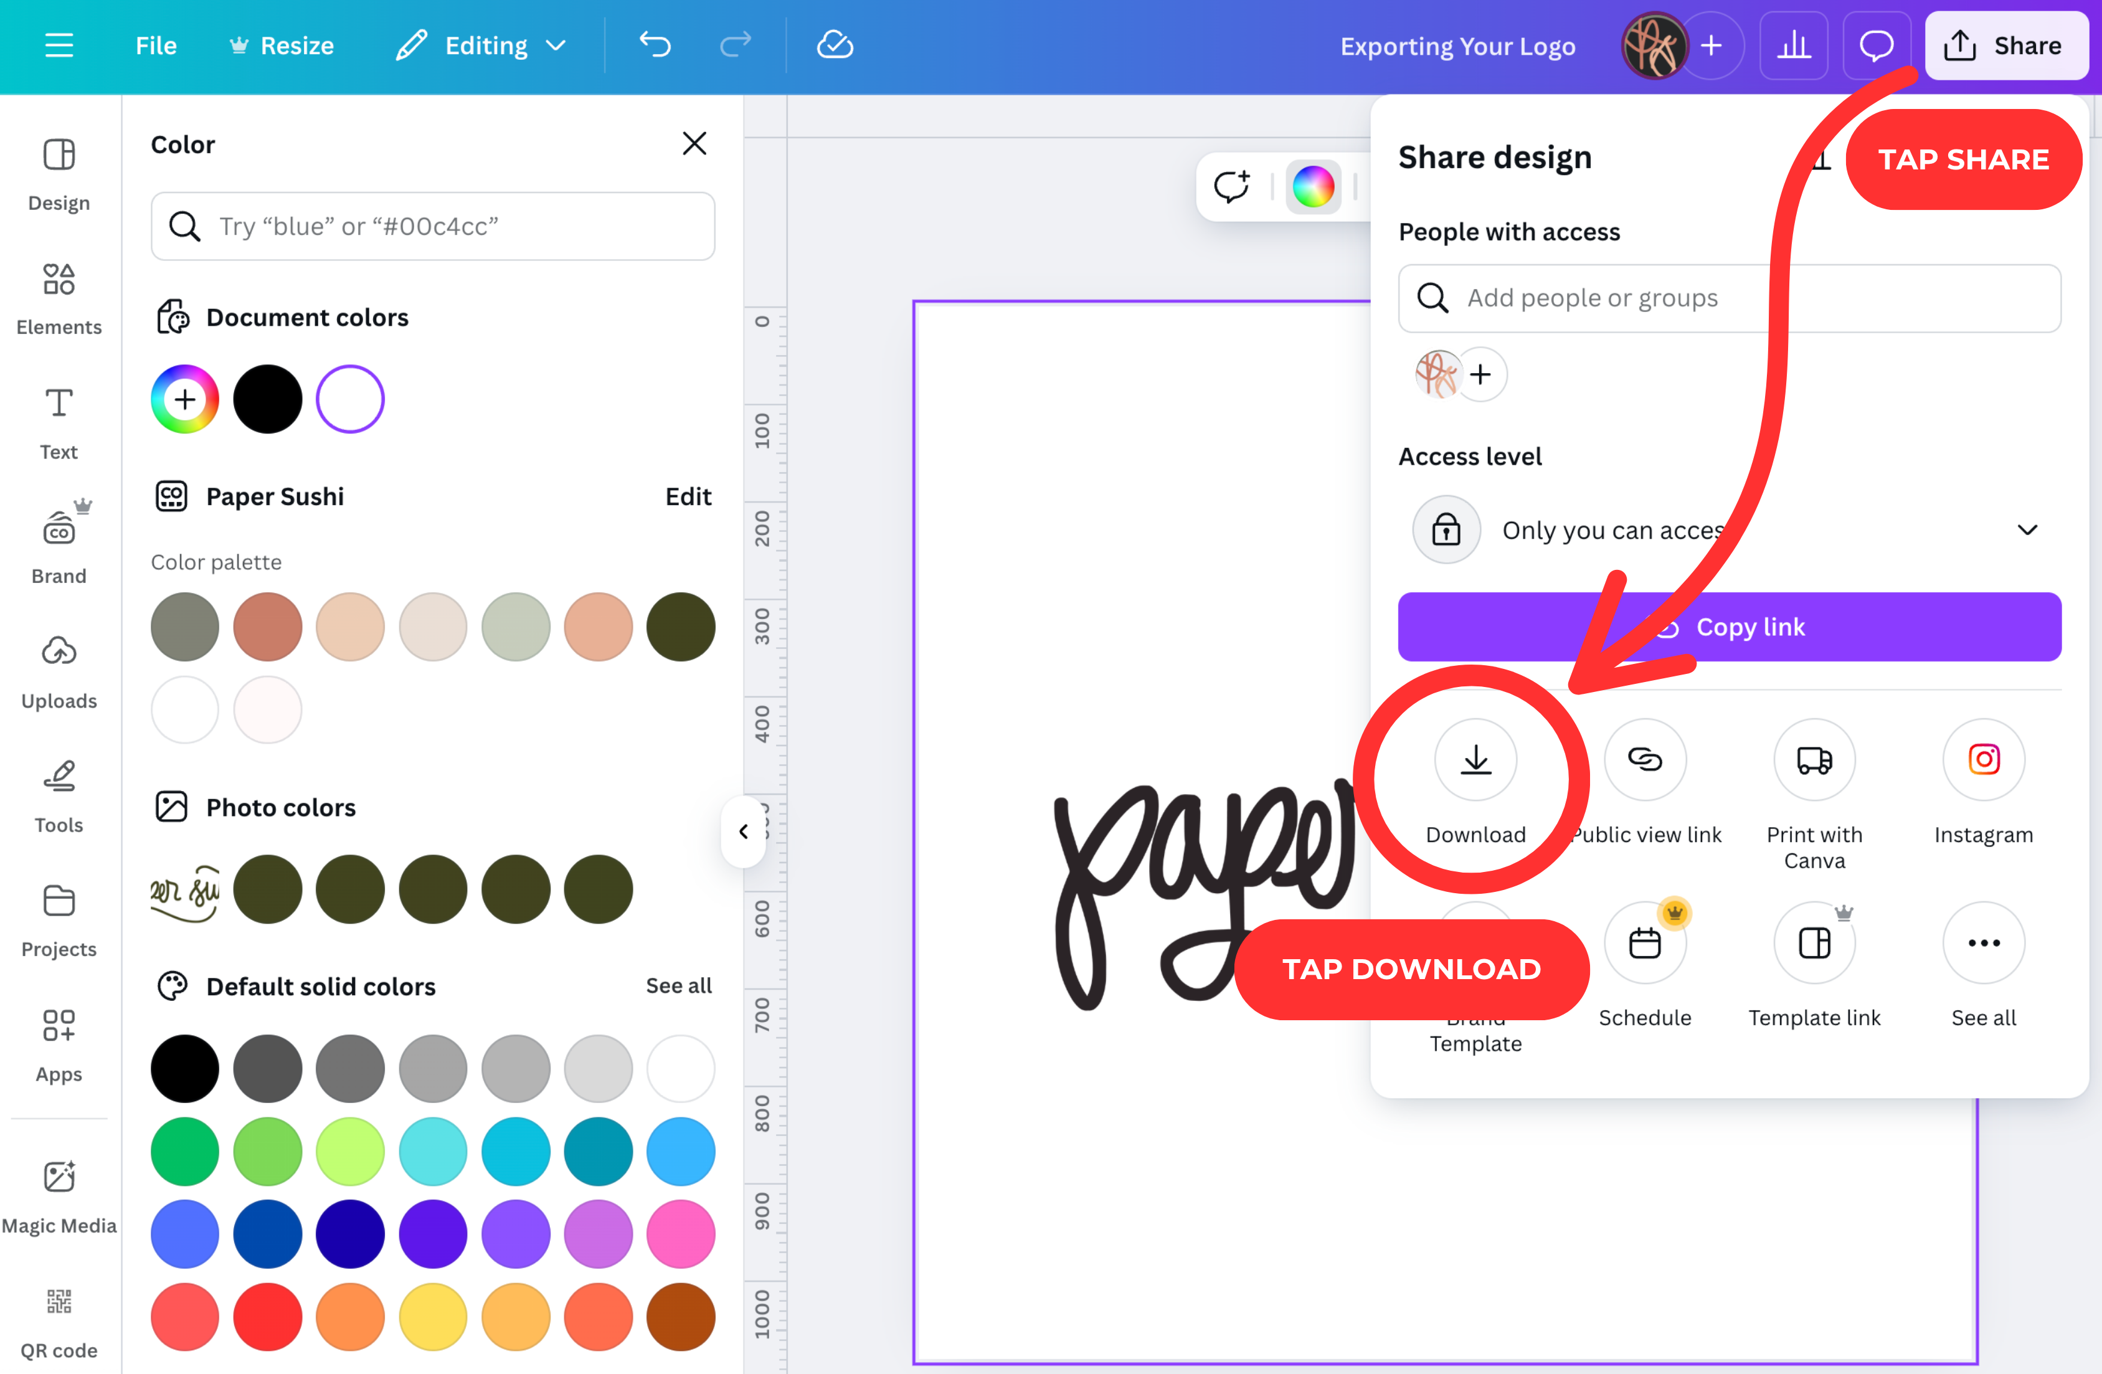The width and height of the screenshot is (2102, 1374).
Task: Select the paper logo on canvas
Action: pos(1206,894)
